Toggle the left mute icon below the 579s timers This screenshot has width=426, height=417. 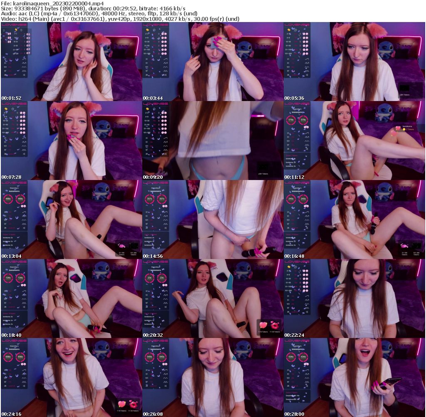point(305,127)
